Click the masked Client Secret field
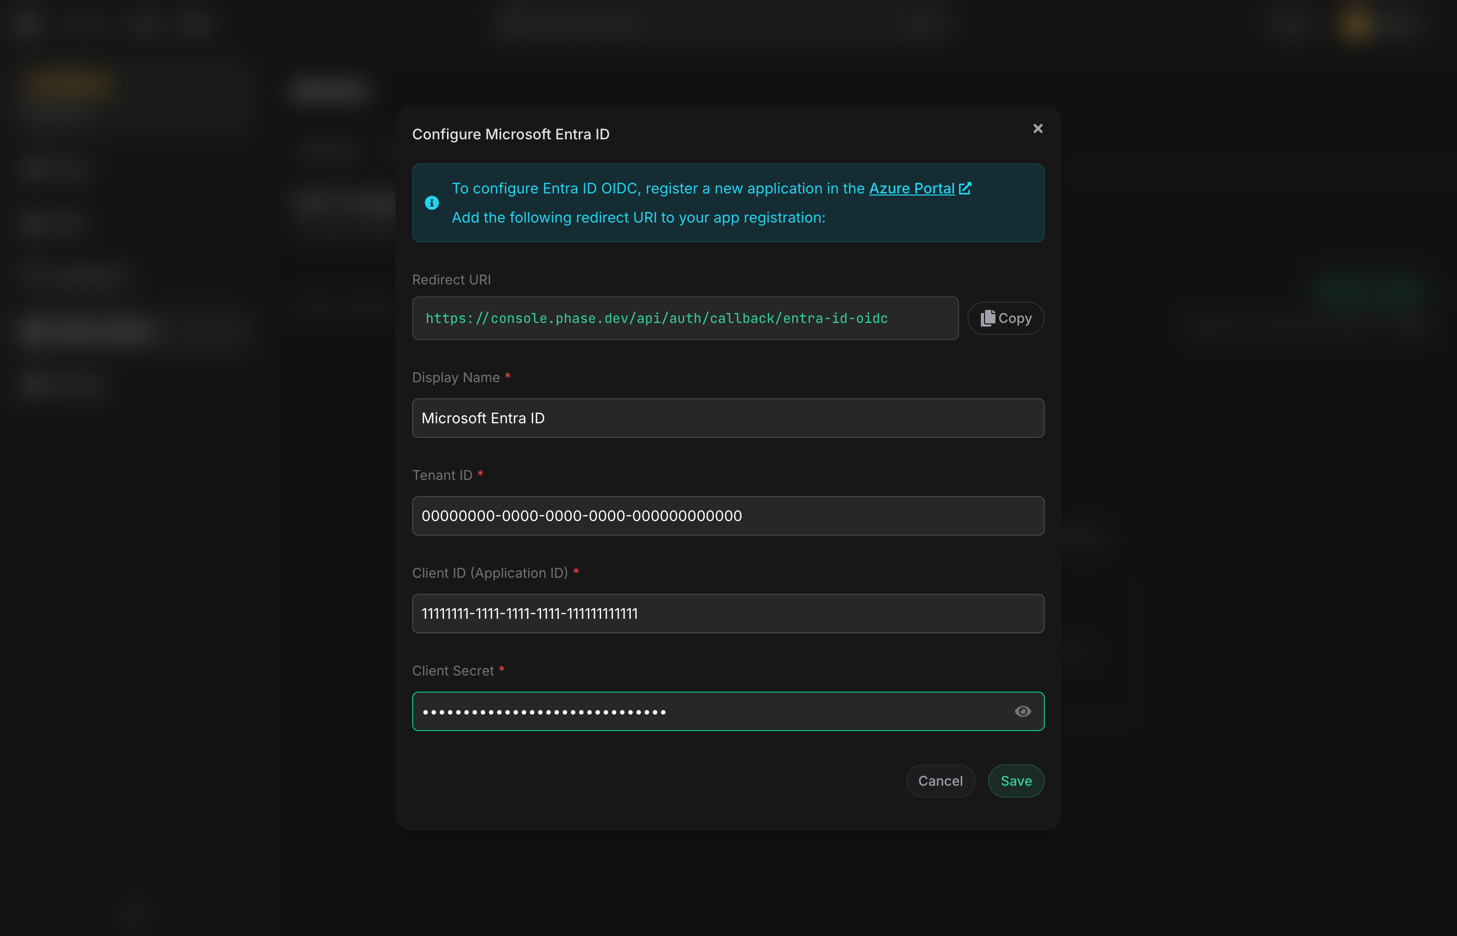Screen dimensions: 1457x936 [699, 711]
